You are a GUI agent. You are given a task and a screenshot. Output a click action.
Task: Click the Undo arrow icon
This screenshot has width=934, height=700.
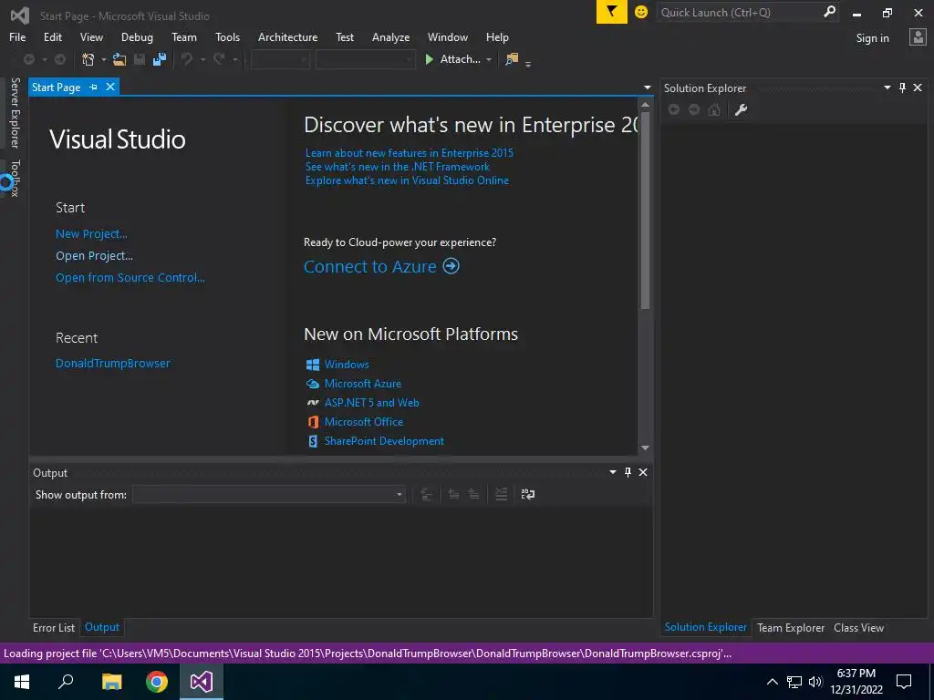[x=187, y=59]
